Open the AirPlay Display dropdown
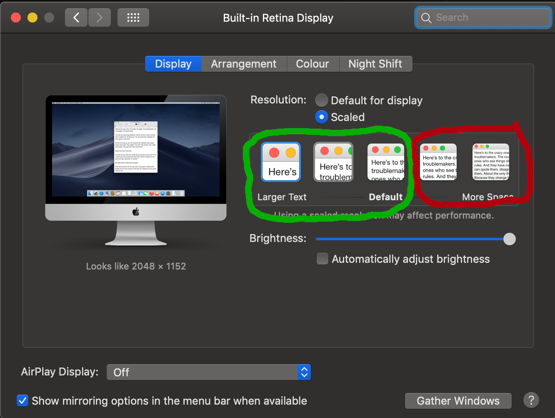The image size is (555, 418). 208,372
